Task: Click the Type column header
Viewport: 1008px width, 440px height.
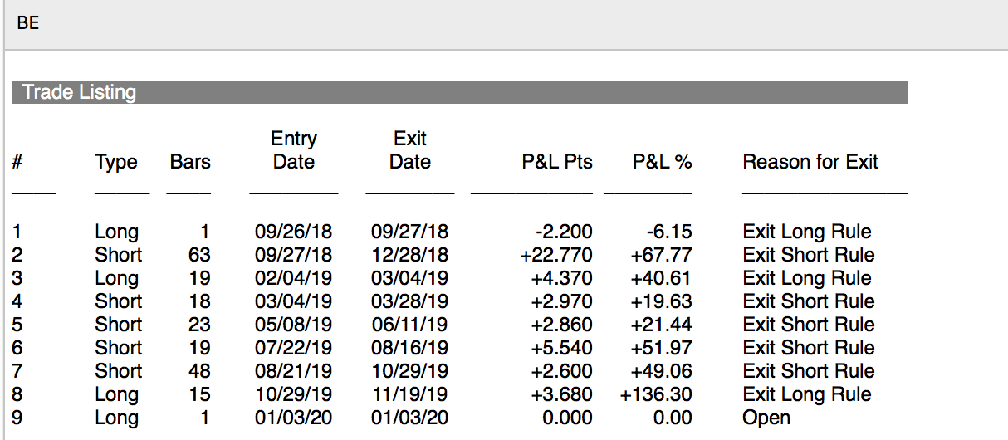Action: 116,162
